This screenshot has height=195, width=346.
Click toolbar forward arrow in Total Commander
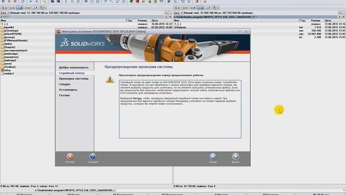click(36, 2)
